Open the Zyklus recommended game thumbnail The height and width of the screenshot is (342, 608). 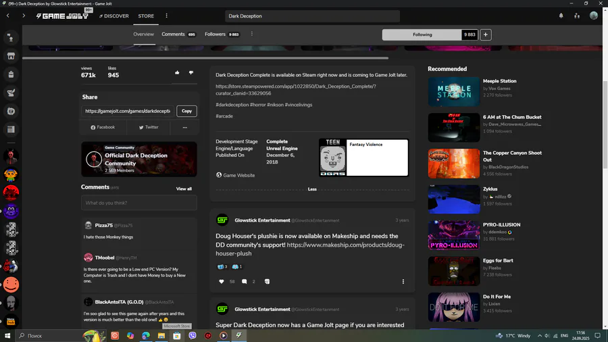click(454, 199)
